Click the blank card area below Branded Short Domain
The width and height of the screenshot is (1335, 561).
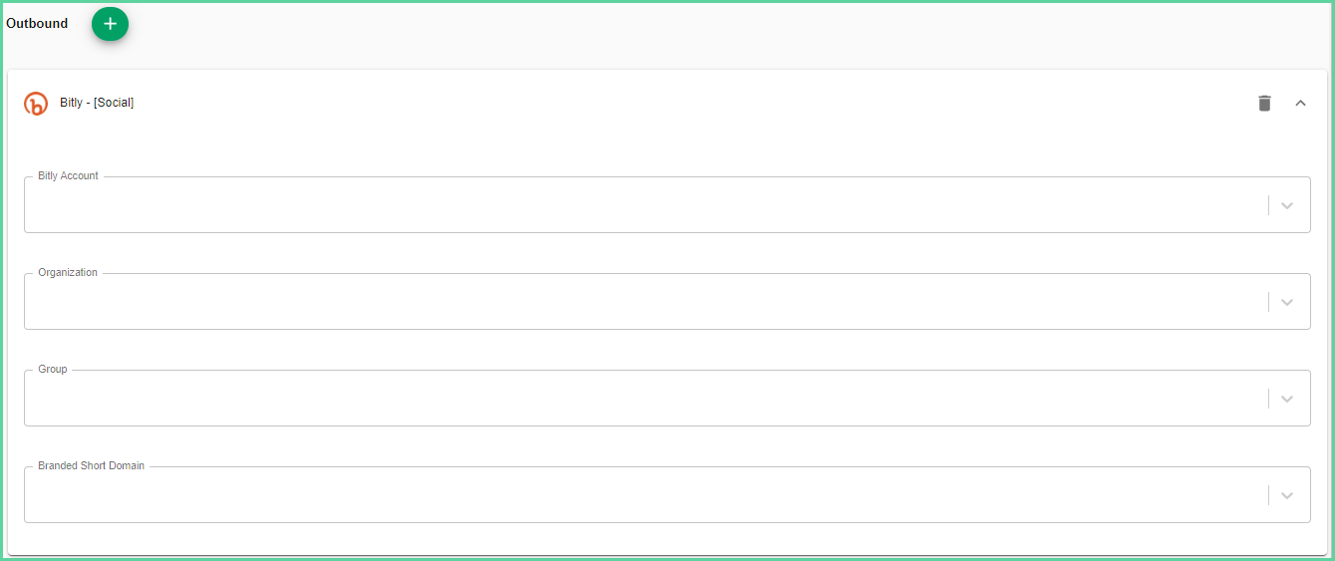[x=667, y=539]
